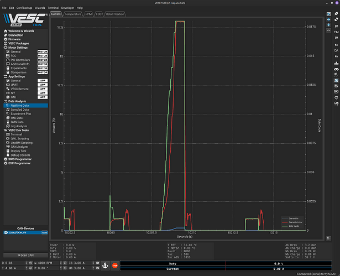Write motor configuration (up-arrow M icon)
Image resolution: width=340 pixels, height=276 pixels.
[x=336, y=38]
